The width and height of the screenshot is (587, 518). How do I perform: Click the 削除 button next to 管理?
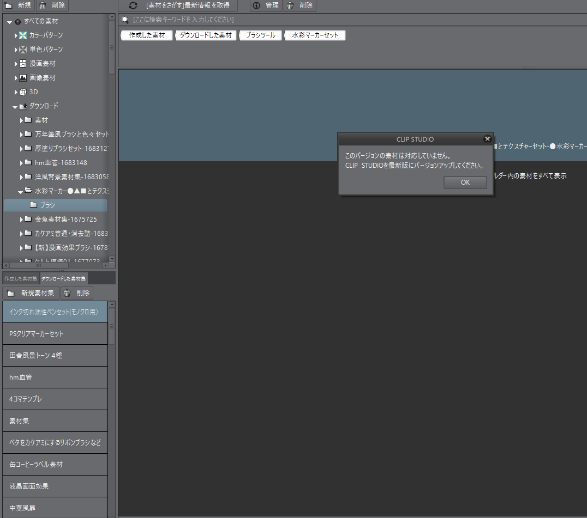[x=300, y=5]
